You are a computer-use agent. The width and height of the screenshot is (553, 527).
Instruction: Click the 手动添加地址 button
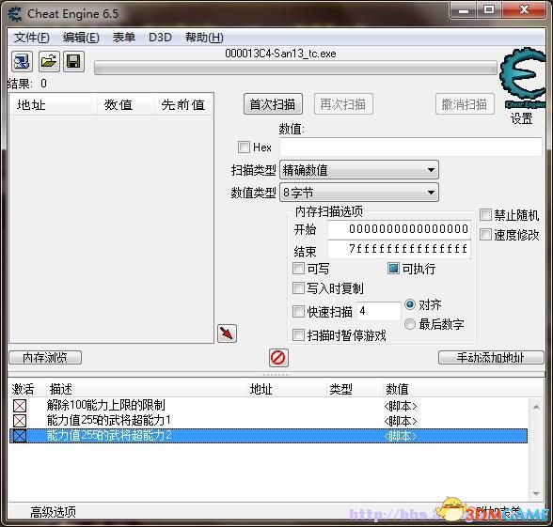tap(491, 358)
